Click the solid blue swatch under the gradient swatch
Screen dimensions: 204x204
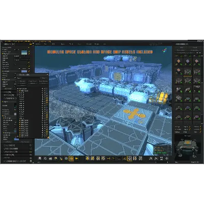pyautogui.click(x=24, y=71)
